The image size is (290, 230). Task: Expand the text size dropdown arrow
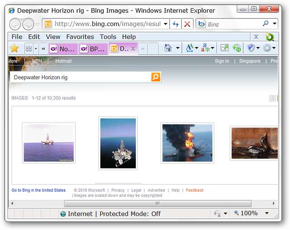[196, 48]
